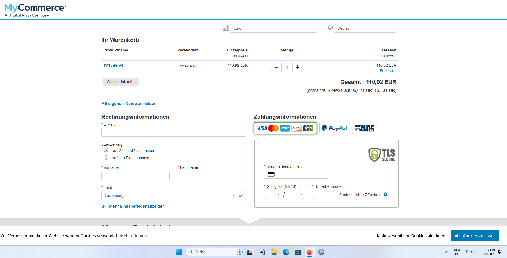
Task: Click DEU DE language indicator
Action: tap(457, 252)
